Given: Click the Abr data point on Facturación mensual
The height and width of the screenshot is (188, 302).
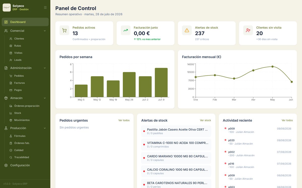Looking at the screenshot, I should tap(253, 70).
